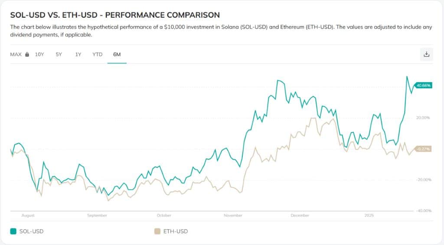Viewport: 444px width, 245px height.
Task: Click the -0.27% ETH value label
Action: (x=423, y=149)
